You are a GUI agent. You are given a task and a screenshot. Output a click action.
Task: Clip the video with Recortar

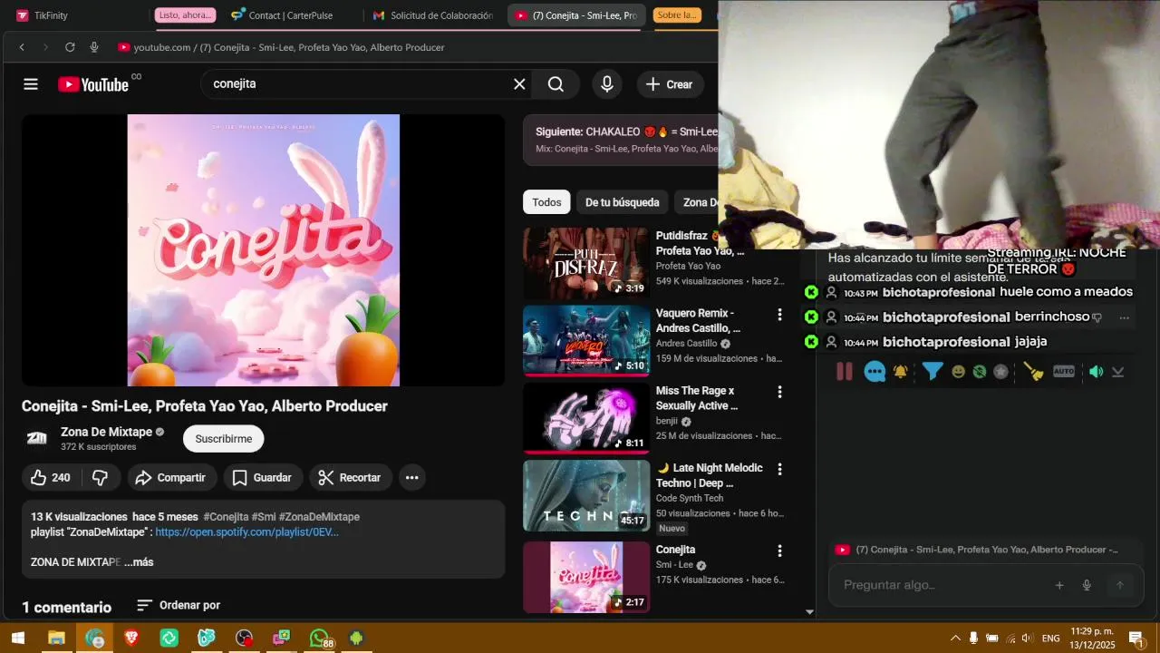point(350,477)
